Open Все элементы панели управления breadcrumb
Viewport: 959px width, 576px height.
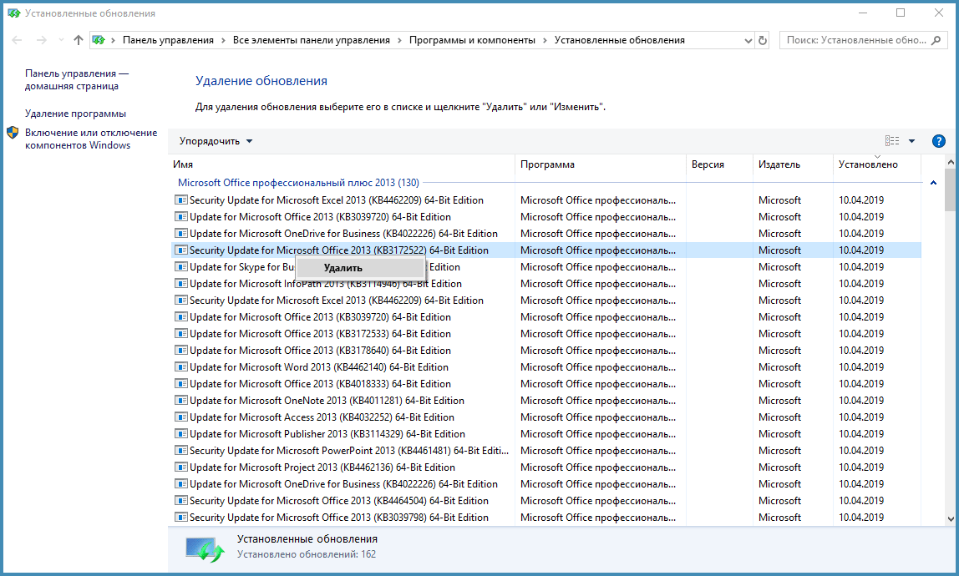coord(312,40)
